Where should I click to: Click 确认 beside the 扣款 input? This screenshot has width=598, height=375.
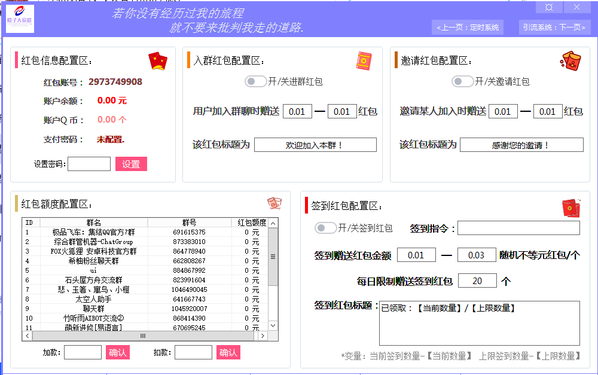228,352
